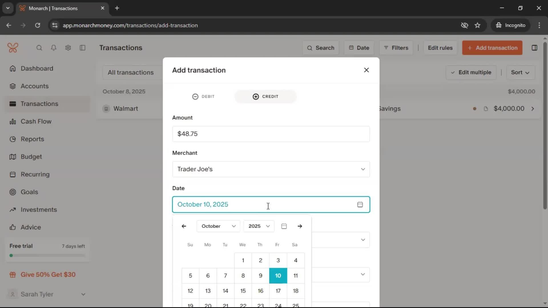The height and width of the screenshot is (308, 548).
Task: Select the Credit transaction type
Action: click(265, 96)
